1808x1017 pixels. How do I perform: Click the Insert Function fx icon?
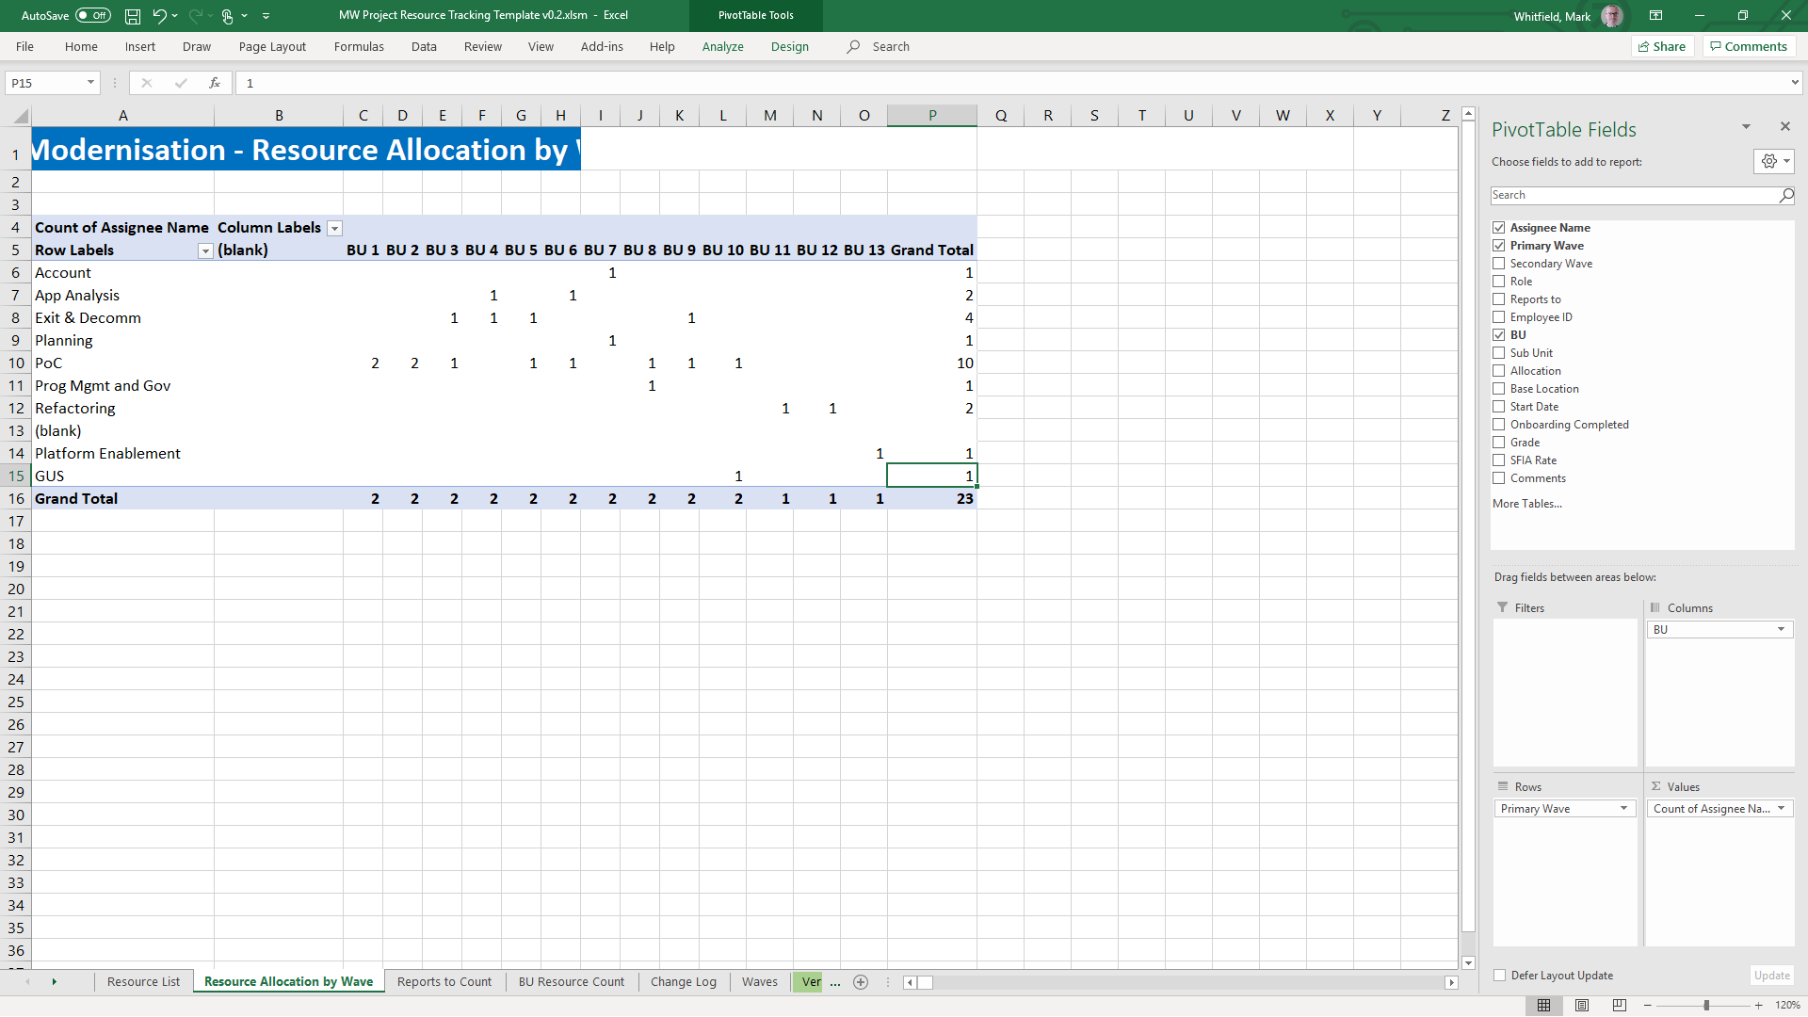click(215, 83)
